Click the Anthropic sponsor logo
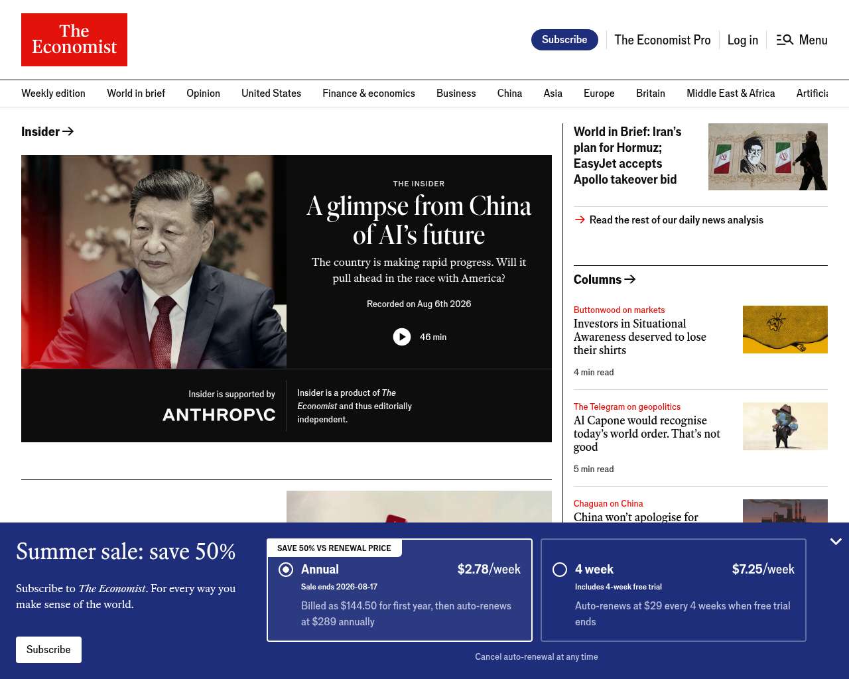Screen dimensions: 849x679 [219, 414]
